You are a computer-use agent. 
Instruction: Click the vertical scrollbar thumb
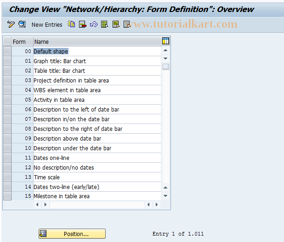[x=166, y=66]
